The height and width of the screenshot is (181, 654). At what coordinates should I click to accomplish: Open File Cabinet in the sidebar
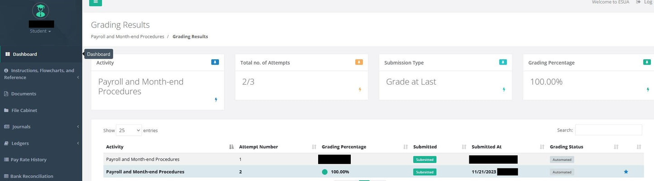point(24,110)
